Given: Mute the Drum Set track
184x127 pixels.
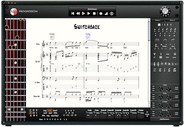Looking at the screenshot, I should (x=176, y=113).
